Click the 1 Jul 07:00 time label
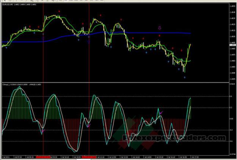The height and width of the screenshot is (160, 237). coord(18,157)
